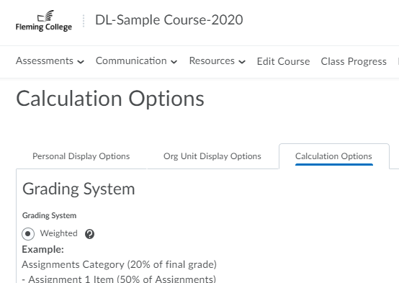The width and height of the screenshot is (399, 283).
Task: Switch to Org Unit Display Options tab
Action: coord(212,156)
